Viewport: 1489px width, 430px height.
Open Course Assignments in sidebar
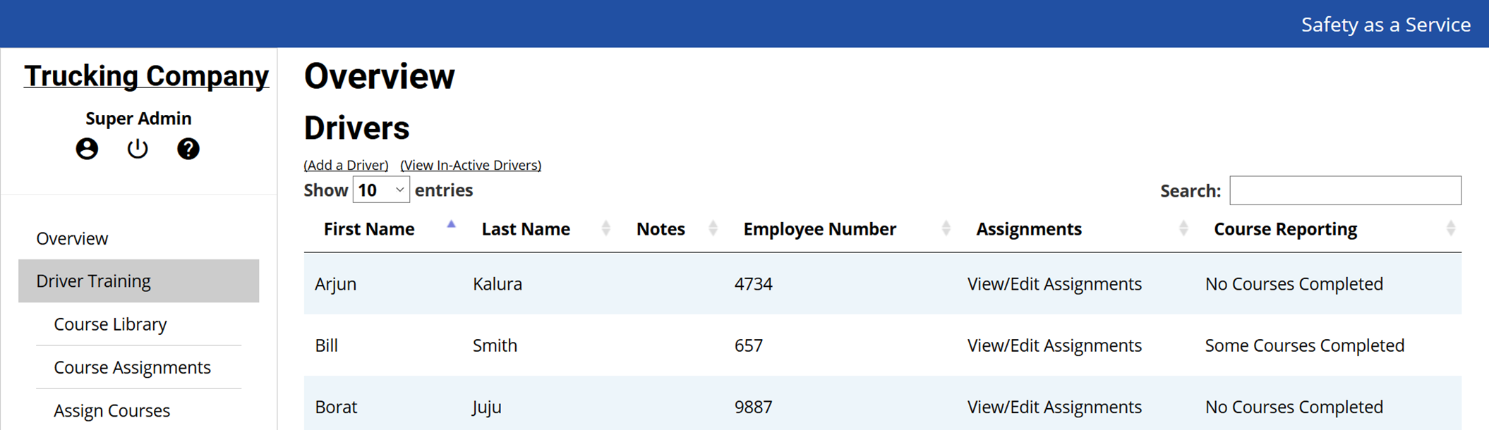point(132,367)
